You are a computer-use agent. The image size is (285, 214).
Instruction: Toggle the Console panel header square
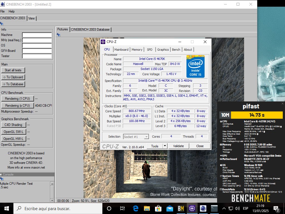[1, 174]
